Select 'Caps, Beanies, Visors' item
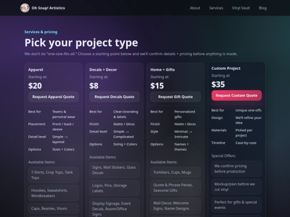Image resolution: width=290 pixels, height=217 pixels. pos(54,208)
